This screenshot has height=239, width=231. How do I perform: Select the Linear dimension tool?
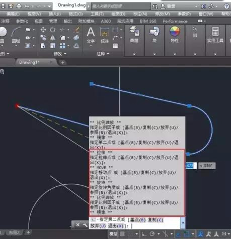[115, 30]
